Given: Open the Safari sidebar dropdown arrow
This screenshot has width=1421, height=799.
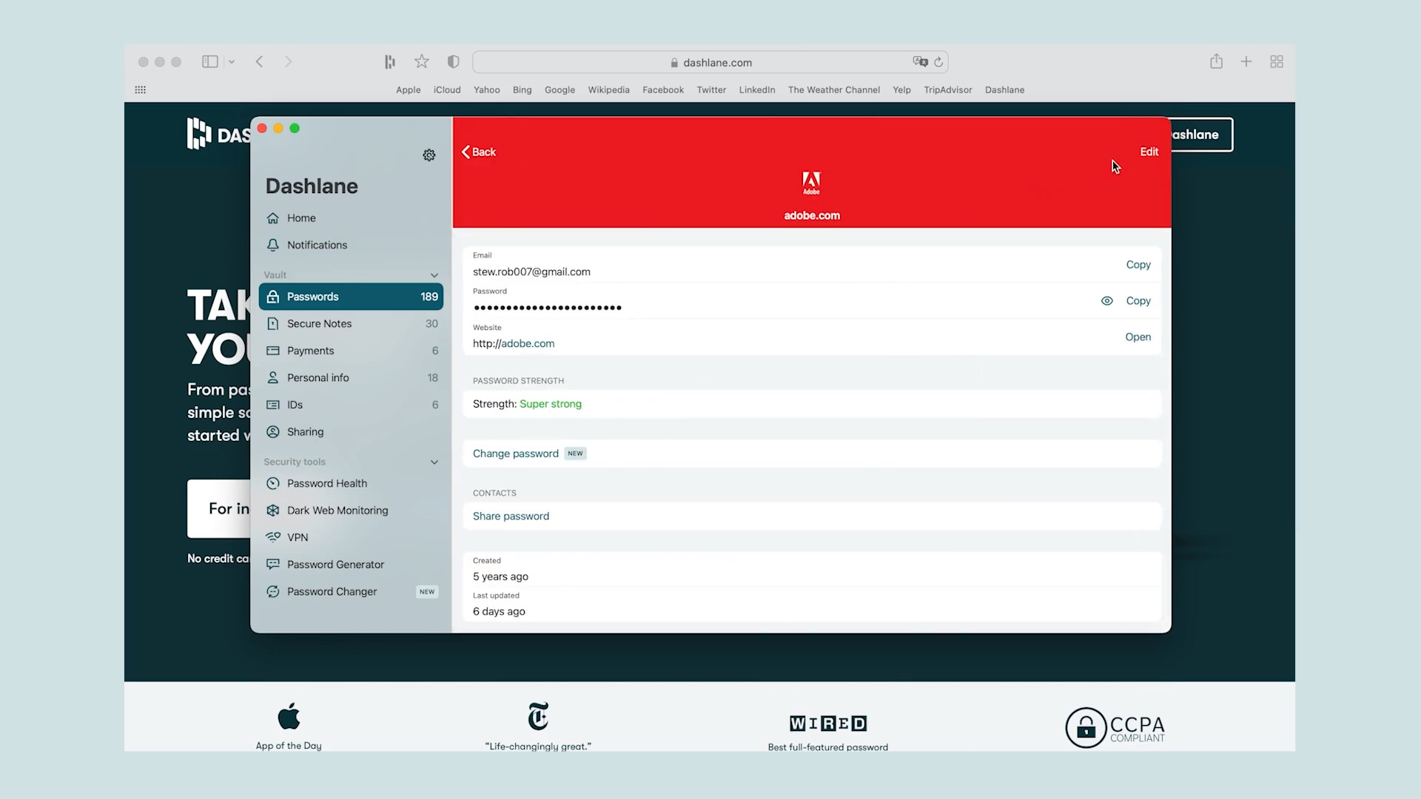Looking at the screenshot, I should click(232, 62).
